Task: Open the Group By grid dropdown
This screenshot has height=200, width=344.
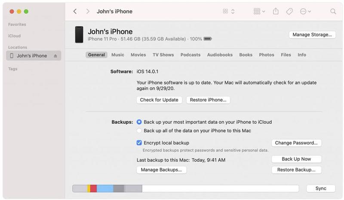Action: (x=259, y=12)
